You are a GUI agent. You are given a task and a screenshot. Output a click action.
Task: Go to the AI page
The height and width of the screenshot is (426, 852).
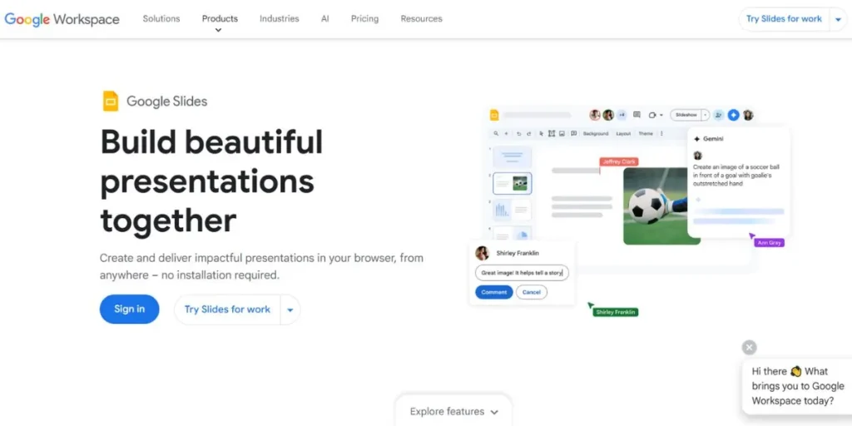pos(325,18)
